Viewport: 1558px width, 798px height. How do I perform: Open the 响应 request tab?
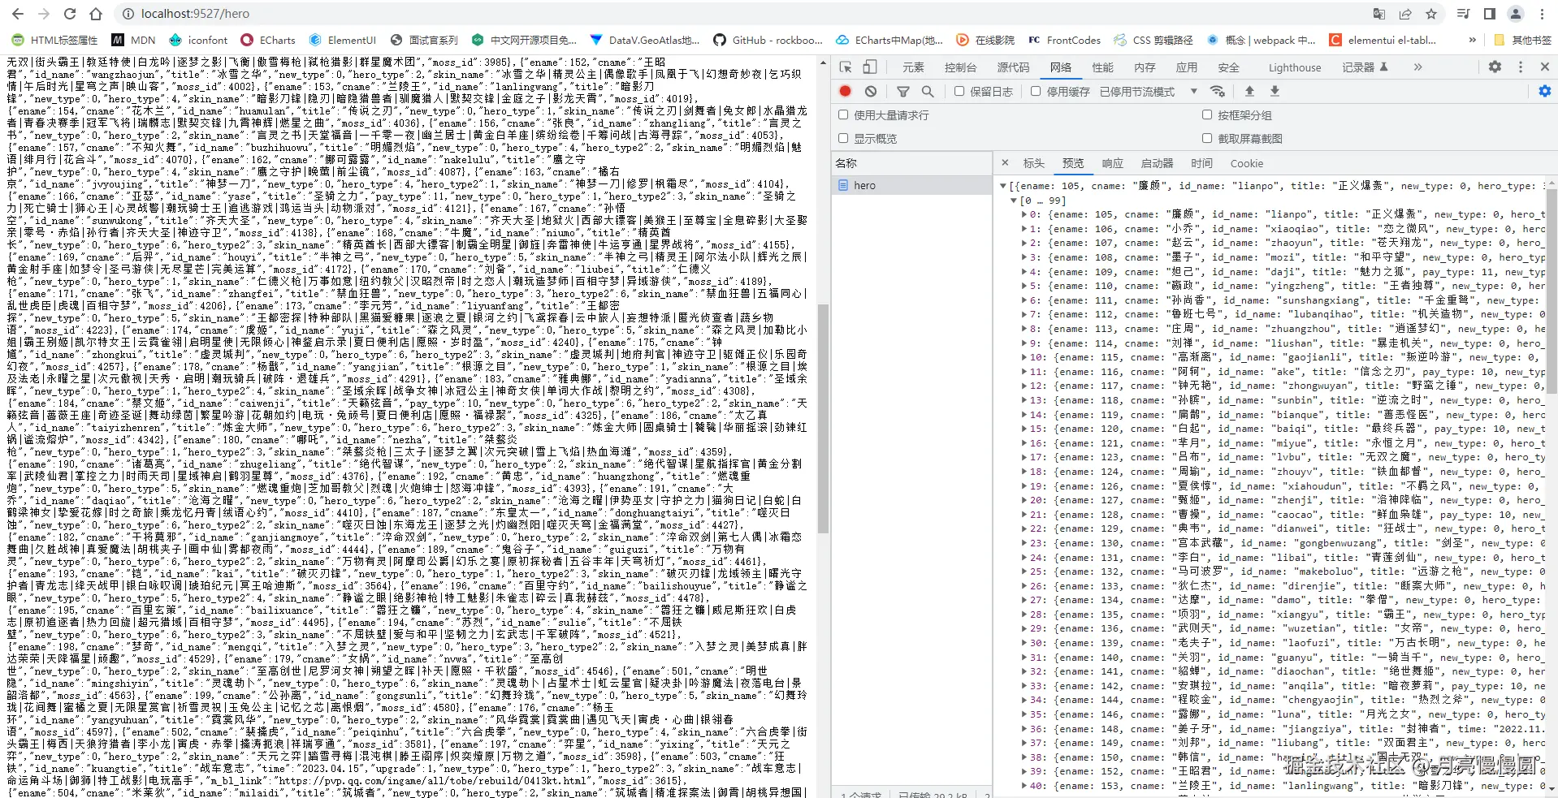click(x=1112, y=163)
